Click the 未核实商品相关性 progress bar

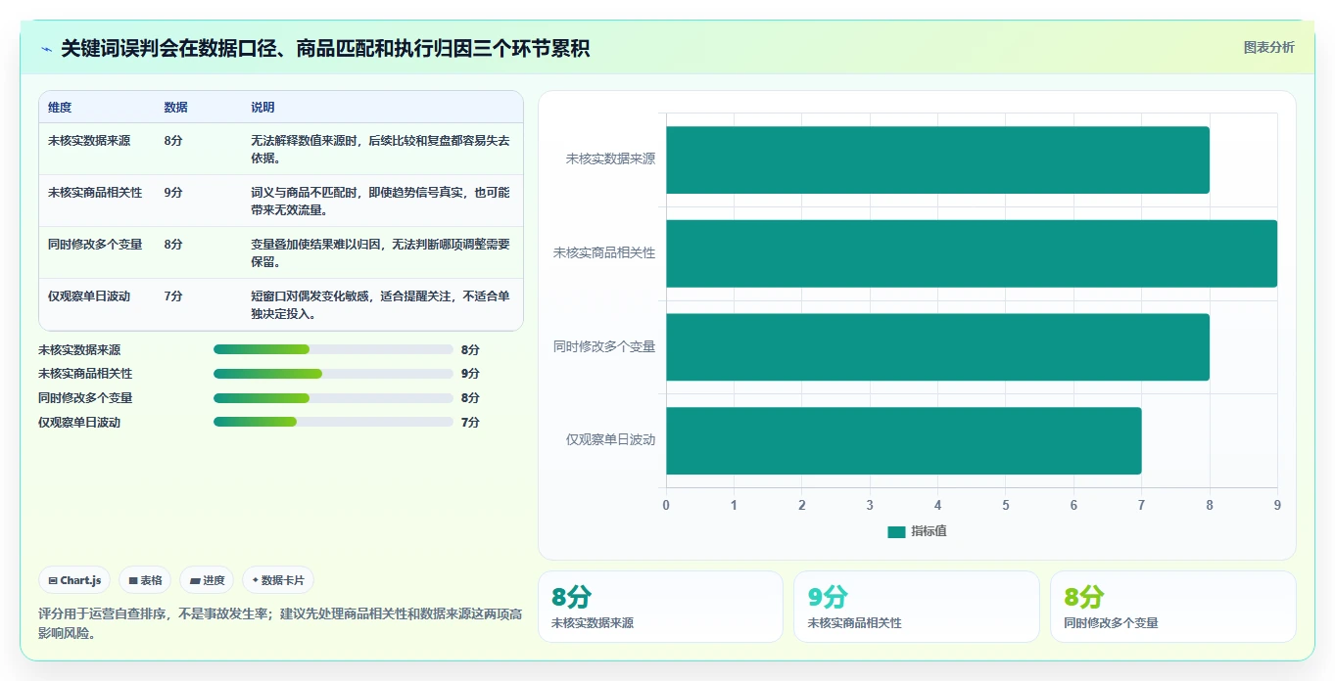click(x=333, y=374)
